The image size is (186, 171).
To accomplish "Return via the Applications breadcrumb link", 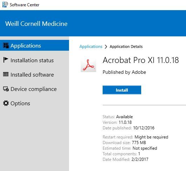I will [91, 47].
